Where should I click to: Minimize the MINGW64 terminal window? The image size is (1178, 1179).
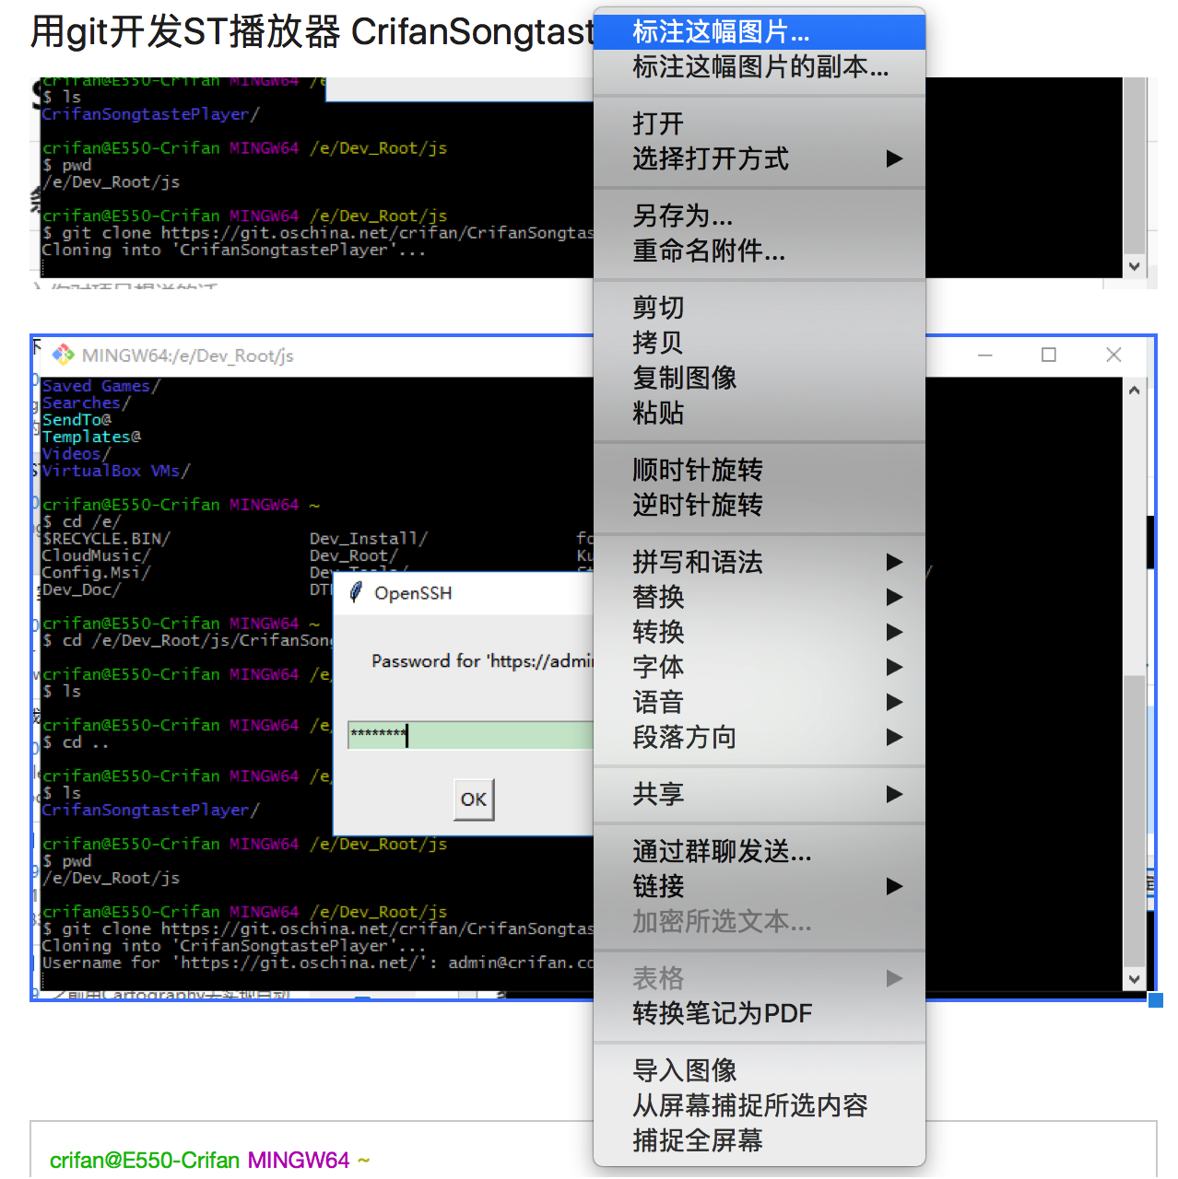click(x=985, y=355)
